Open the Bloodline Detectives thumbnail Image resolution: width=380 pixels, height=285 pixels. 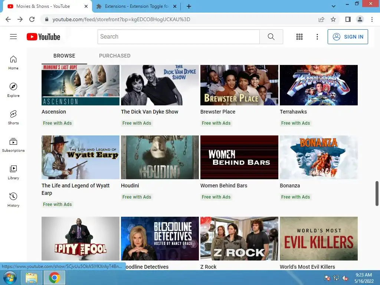(x=160, y=239)
